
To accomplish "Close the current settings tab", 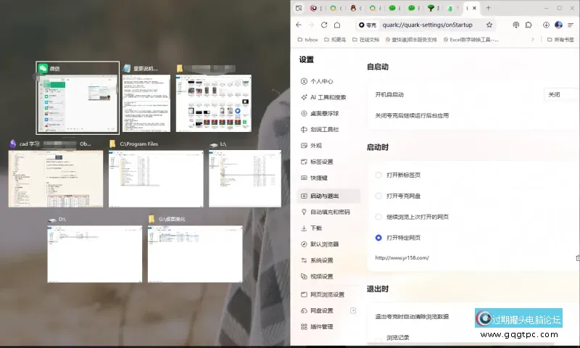I will 475,8.
